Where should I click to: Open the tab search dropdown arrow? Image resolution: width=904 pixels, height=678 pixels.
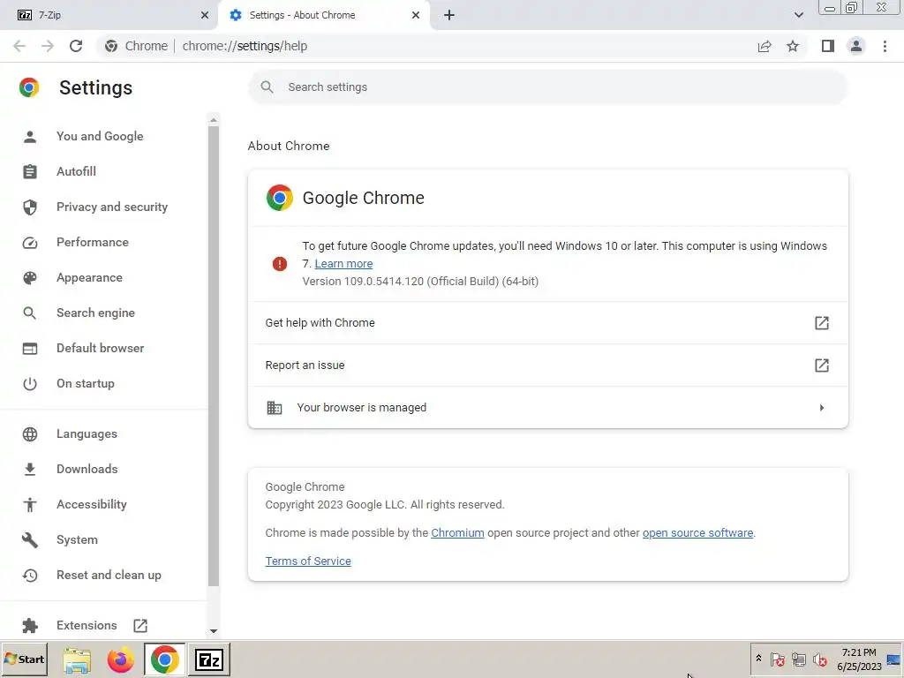(x=798, y=15)
